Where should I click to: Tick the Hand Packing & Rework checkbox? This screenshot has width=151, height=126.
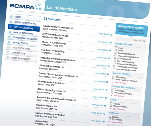click(113, 79)
